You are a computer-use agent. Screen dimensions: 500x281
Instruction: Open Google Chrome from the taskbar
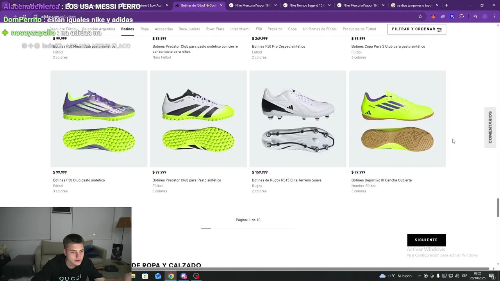171,276
